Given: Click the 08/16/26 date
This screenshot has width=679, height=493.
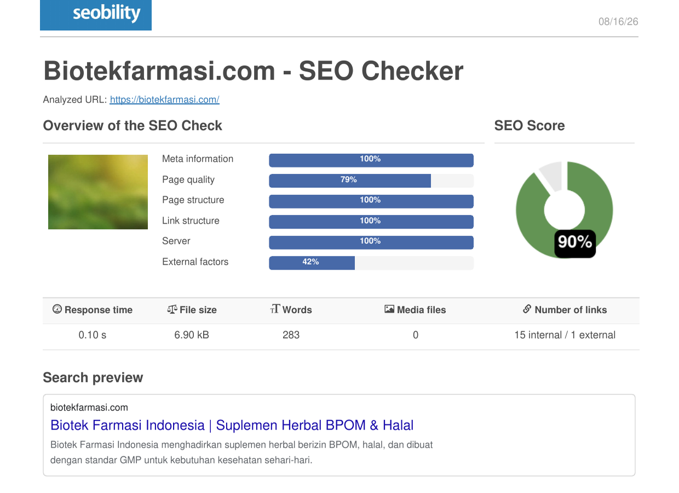Looking at the screenshot, I should click(x=618, y=22).
